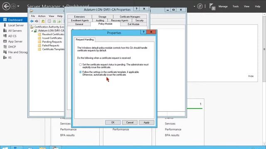Switch to the General tab
Screen dimensions: 266x149
pyautogui.click(x=79, y=24)
